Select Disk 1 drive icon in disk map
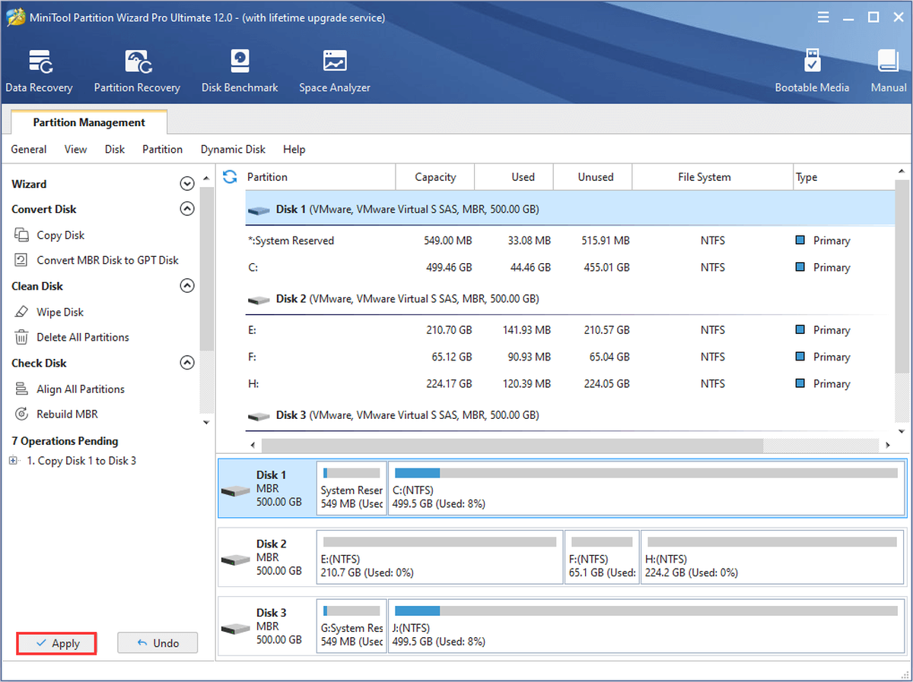 coord(235,490)
